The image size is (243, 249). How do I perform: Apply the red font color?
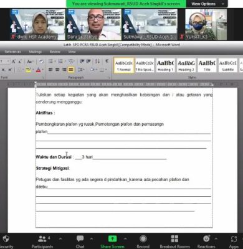(x=38, y=70)
